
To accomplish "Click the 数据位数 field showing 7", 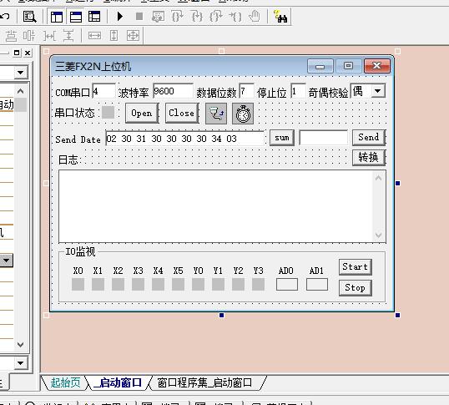I will point(247,91).
